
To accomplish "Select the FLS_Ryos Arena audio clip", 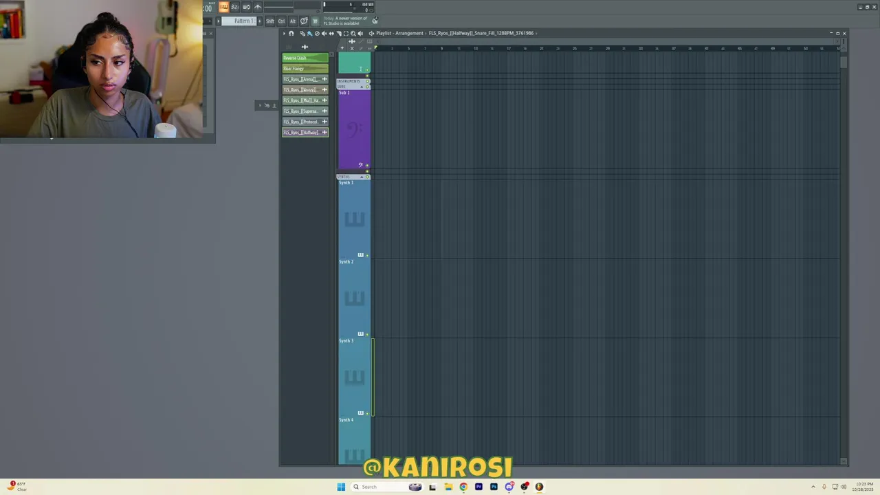I will [x=305, y=79].
